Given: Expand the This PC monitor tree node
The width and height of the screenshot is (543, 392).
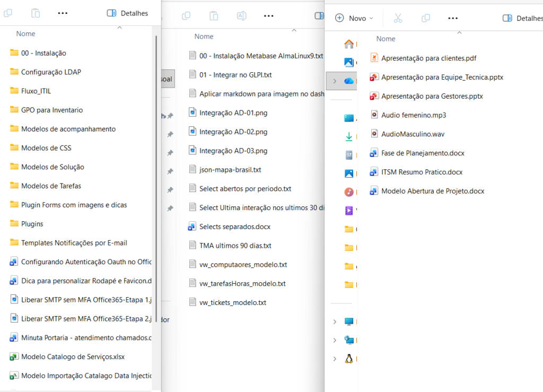Looking at the screenshot, I should tap(334, 322).
